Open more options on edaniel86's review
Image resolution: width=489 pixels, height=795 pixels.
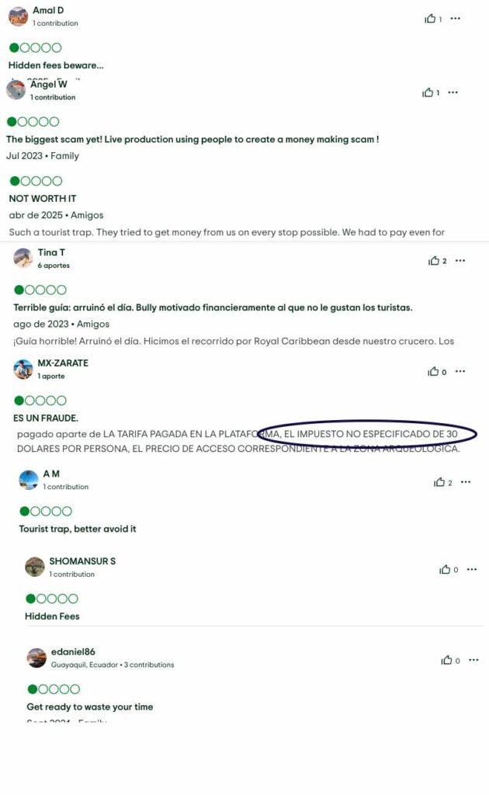tap(473, 660)
